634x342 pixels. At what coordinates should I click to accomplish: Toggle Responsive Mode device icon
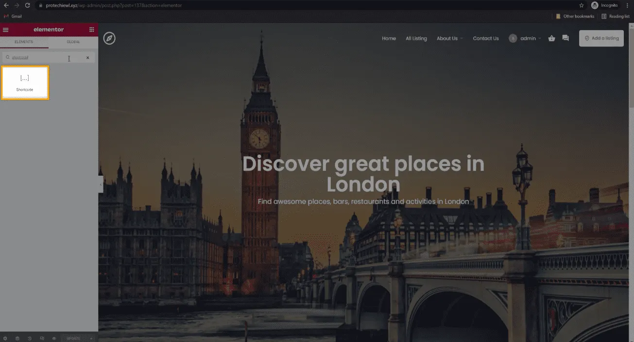[x=42, y=338]
